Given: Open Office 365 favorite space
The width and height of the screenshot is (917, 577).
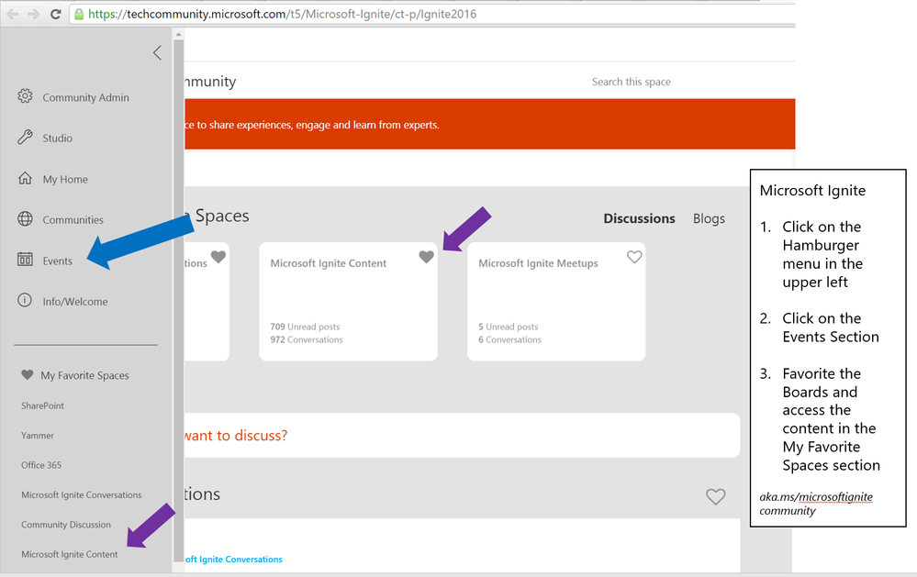Looking at the screenshot, I should pyautogui.click(x=41, y=465).
